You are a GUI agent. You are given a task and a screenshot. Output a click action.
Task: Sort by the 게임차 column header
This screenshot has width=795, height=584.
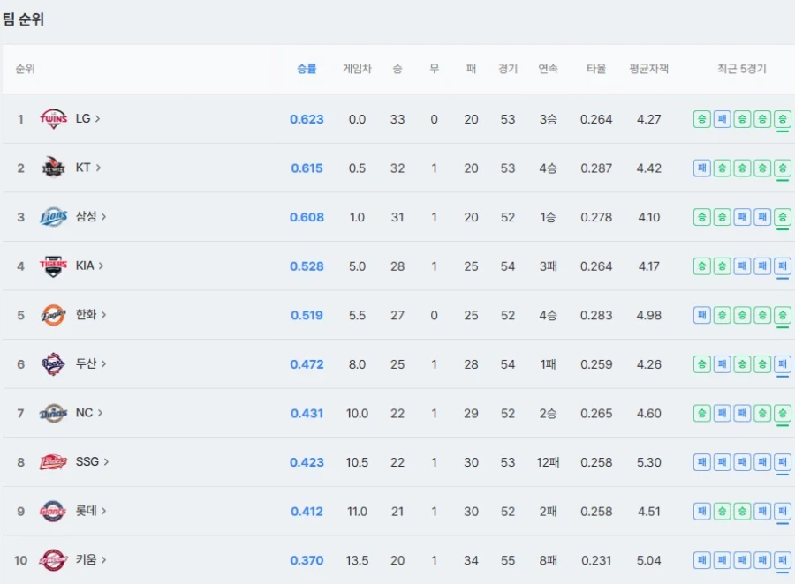[357, 69]
